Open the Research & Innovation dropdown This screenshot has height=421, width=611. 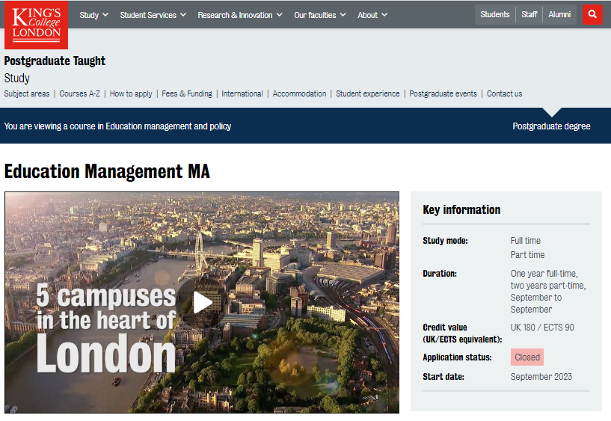tap(239, 15)
